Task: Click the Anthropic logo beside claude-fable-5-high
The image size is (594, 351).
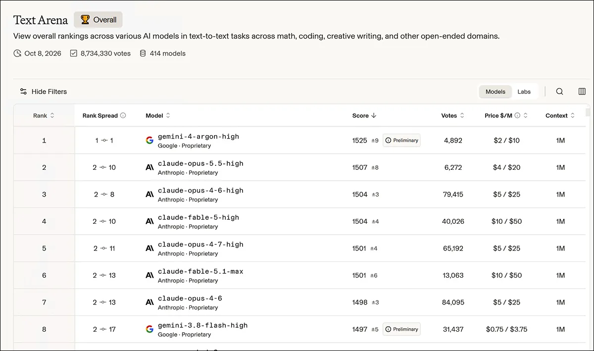Action: [149, 221]
